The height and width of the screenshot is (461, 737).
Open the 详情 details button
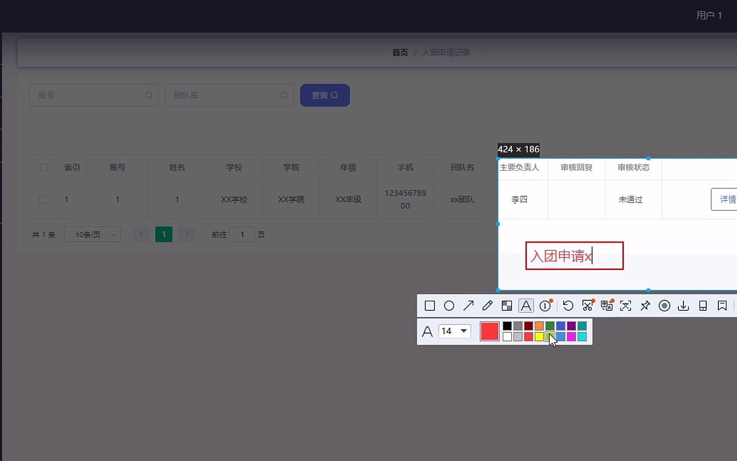(x=724, y=199)
